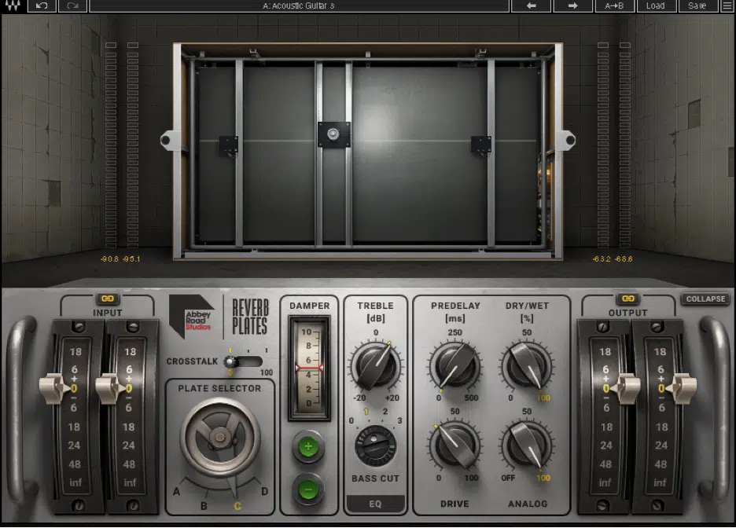Image resolution: width=736 pixels, height=528 pixels.
Task: Click the left output peak value -63.2
Action: click(x=602, y=258)
